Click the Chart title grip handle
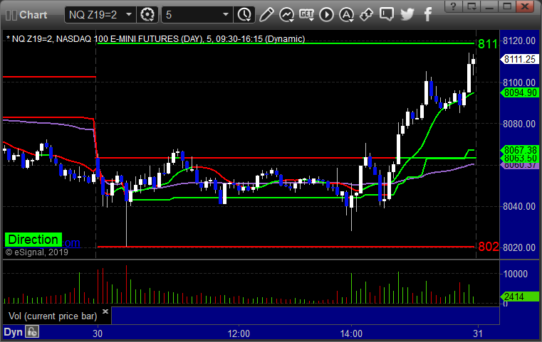542x342 pixels. (11, 15)
